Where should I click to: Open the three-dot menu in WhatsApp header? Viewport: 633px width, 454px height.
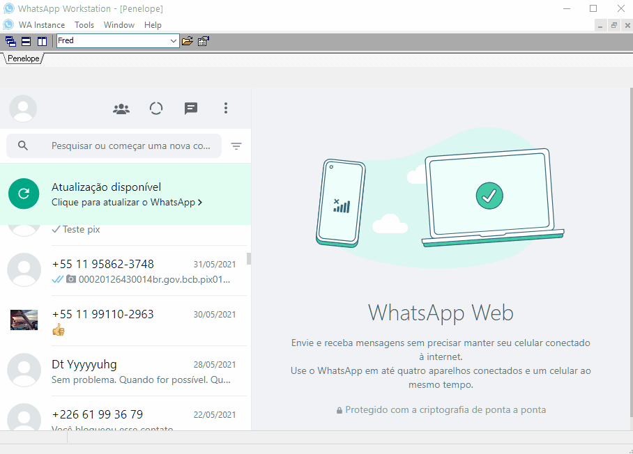[226, 108]
